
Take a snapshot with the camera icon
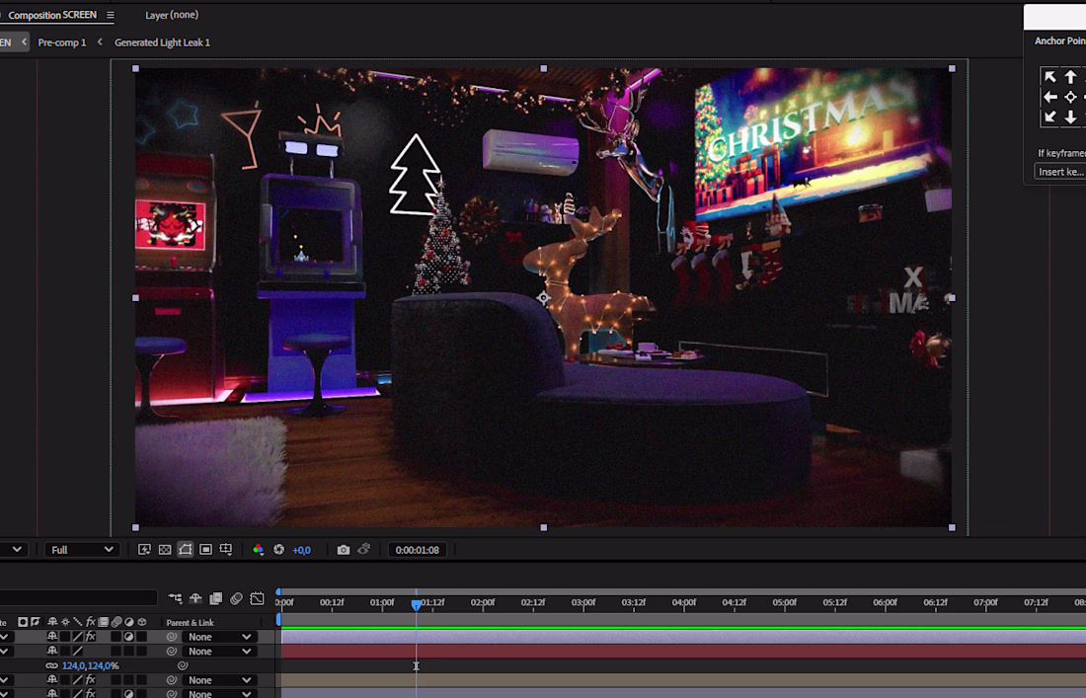click(344, 550)
